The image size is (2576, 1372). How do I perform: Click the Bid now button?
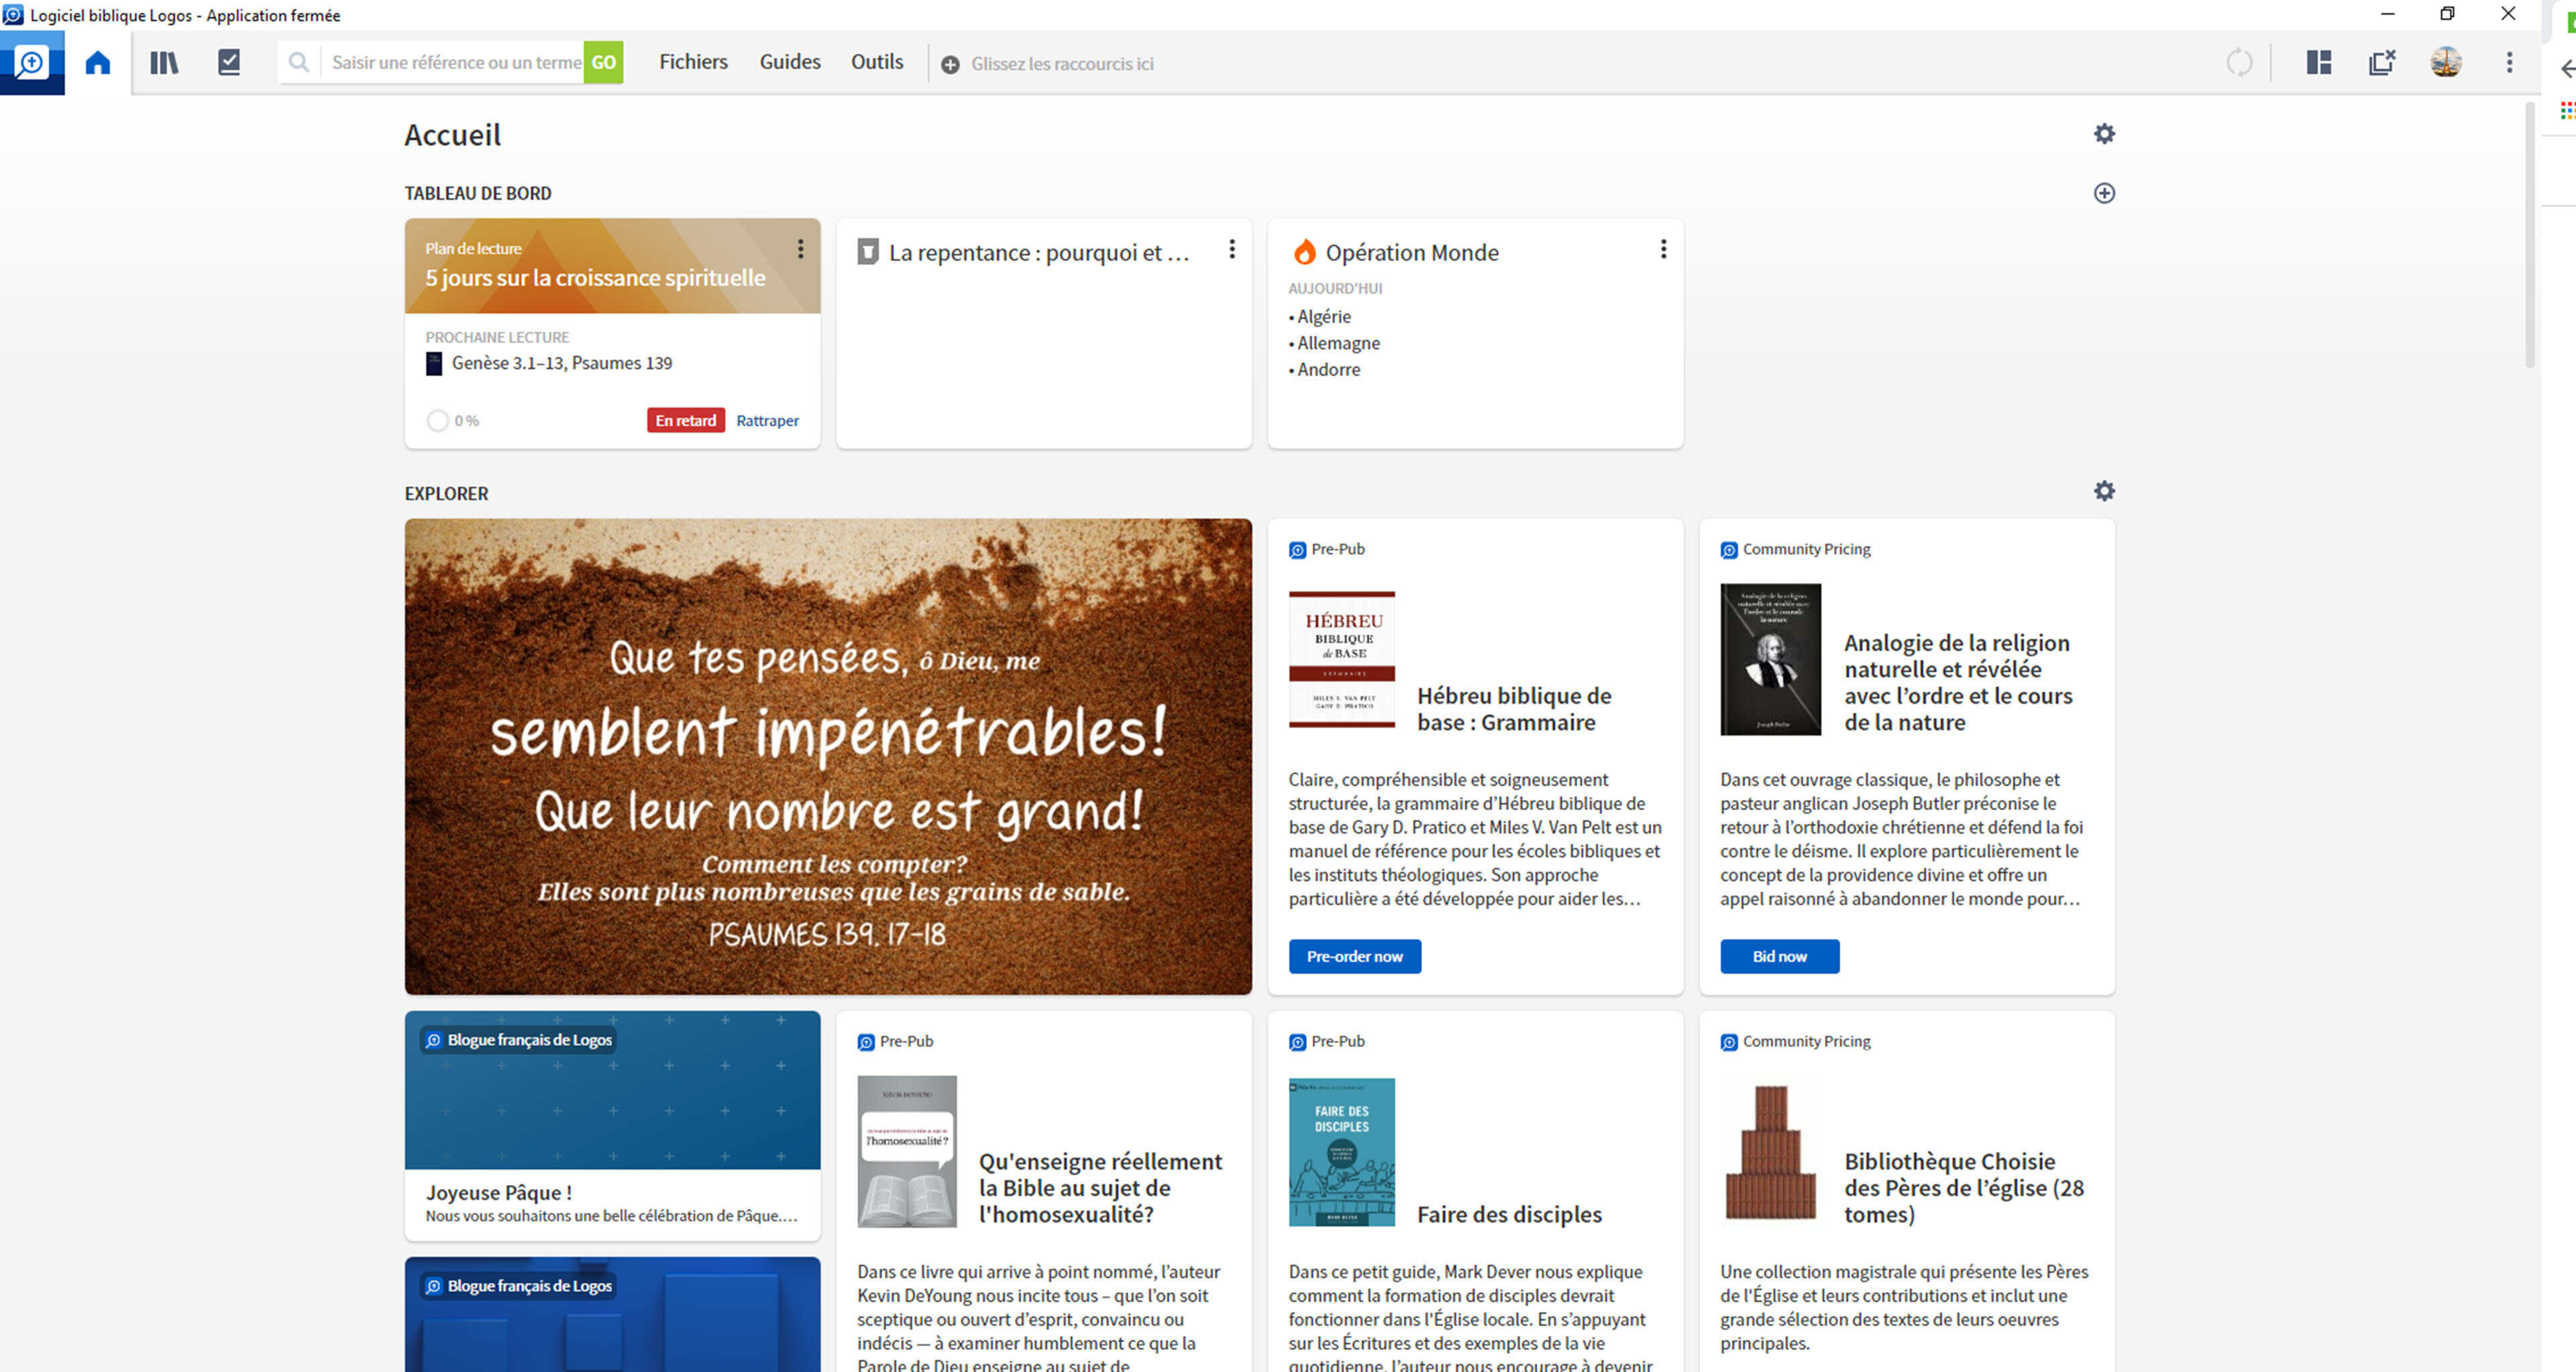tap(1780, 956)
